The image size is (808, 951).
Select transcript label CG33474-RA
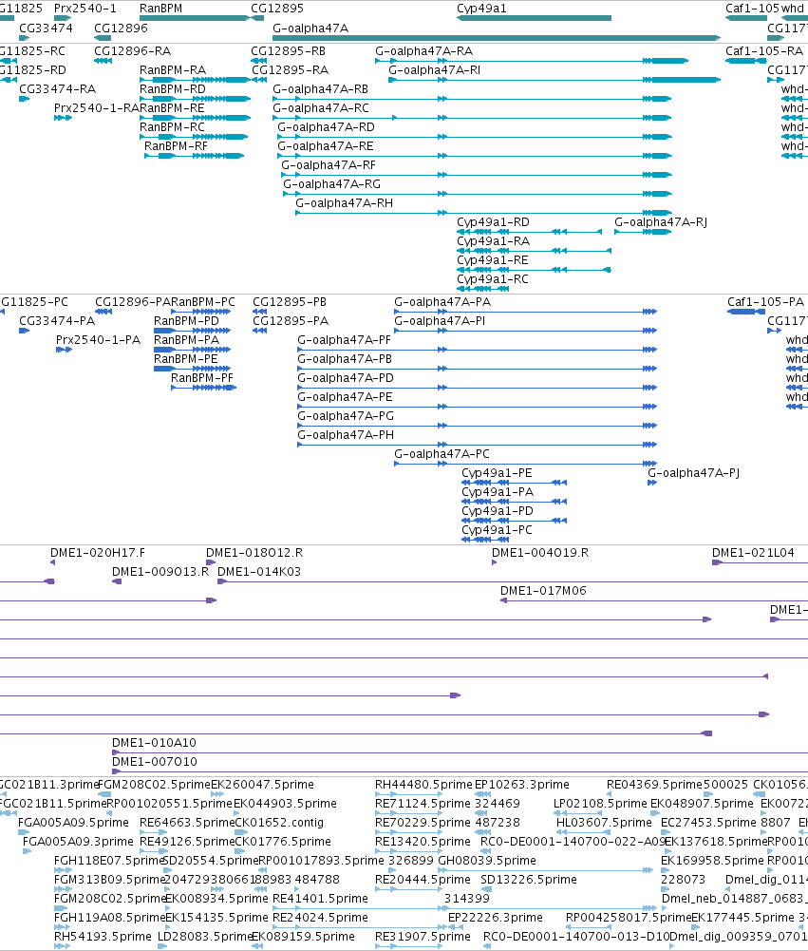pos(57,89)
